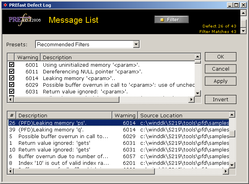Click header pane scroll down arrow
Image resolution: width=249 pixels, height=184 pixels.
[243, 31]
